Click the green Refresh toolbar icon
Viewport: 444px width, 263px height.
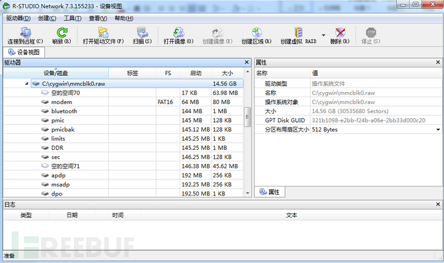tap(62, 33)
